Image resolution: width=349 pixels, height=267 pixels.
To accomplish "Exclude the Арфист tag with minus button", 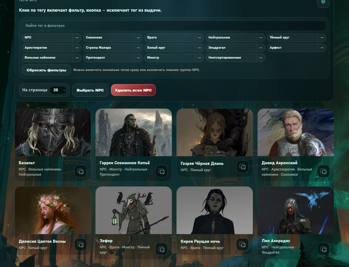I will pyautogui.click(x=322, y=48).
